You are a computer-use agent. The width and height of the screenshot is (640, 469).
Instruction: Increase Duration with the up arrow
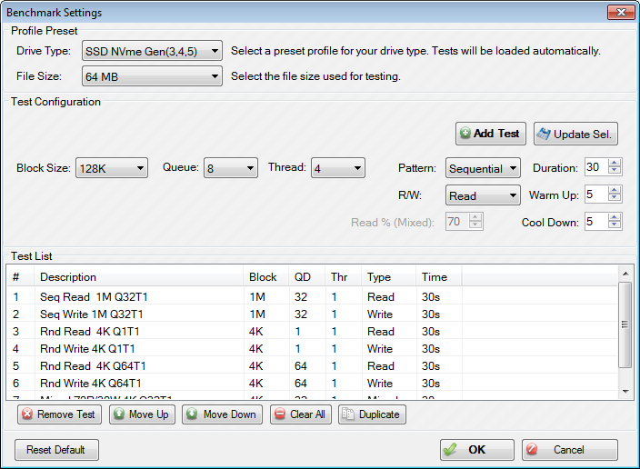(x=615, y=163)
